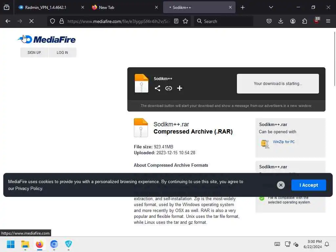Click the Sodikm++.rar archive icon

click(141, 128)
